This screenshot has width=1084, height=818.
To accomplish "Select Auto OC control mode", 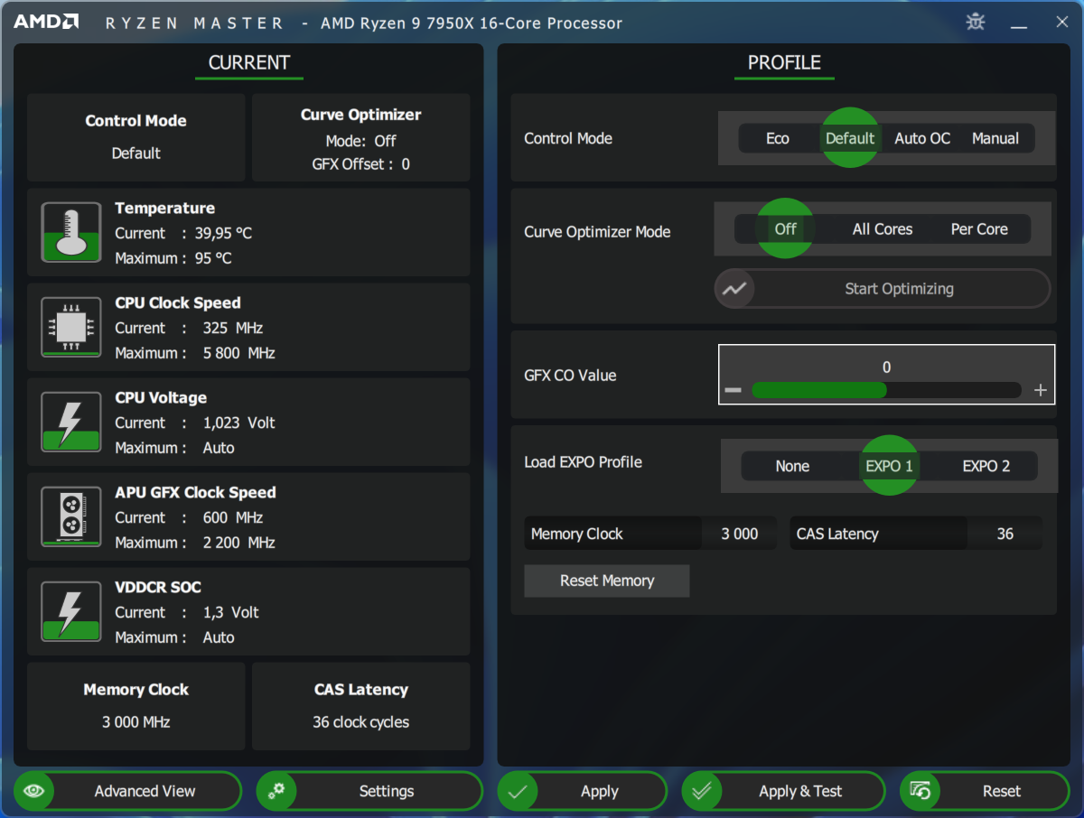I will point(922,138).
